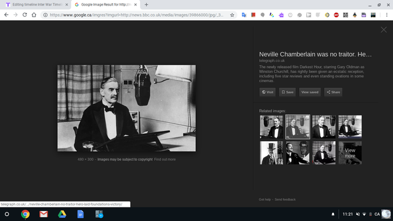This screenshot has width=393, height=221.
Task: Open the first related image thumbnail
Action: pyautogui.click(x=271, y=127)
